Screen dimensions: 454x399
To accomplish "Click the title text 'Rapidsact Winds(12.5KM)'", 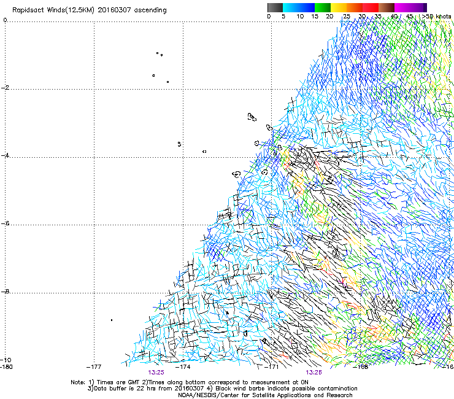I will 53,10.
